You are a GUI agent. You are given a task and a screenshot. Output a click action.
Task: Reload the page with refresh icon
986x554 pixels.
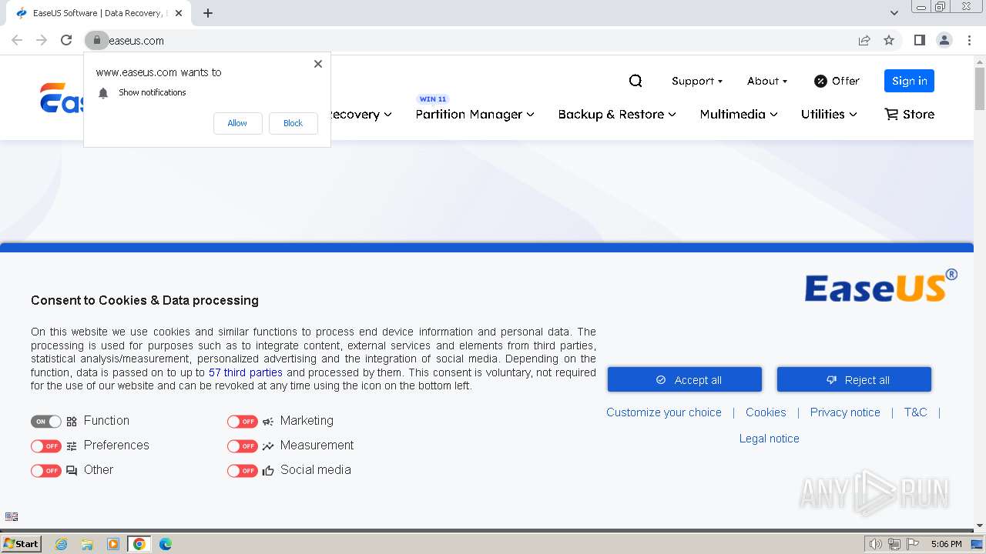pyautogui.click(x=66, y=40)
